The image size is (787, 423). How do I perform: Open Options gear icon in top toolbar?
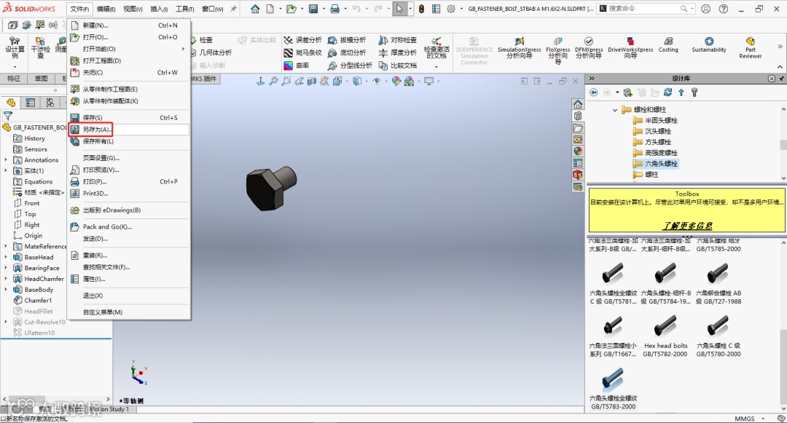(x=451, y=9)
